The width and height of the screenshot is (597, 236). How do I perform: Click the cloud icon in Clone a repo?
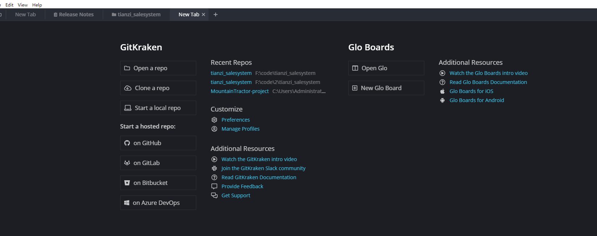click(128, 88)
